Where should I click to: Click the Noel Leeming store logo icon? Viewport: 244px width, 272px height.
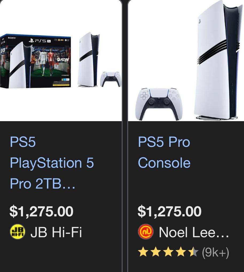click(x=146, y=232)
